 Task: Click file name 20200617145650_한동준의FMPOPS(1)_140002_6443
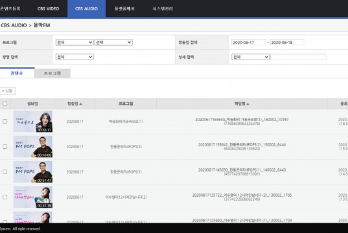click(x=242, y=170)
